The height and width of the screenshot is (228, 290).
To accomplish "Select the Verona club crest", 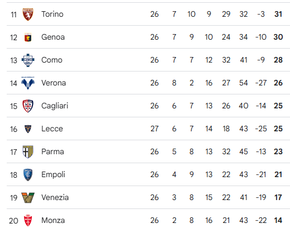I will [28, 83].
